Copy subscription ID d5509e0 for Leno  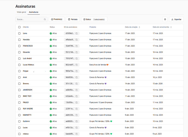(77, 33)
